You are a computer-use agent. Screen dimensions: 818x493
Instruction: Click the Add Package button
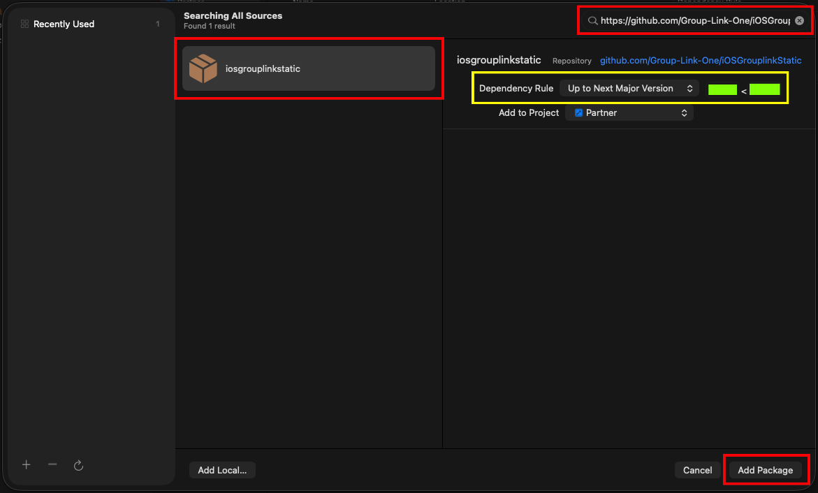[x=765, y=470]
